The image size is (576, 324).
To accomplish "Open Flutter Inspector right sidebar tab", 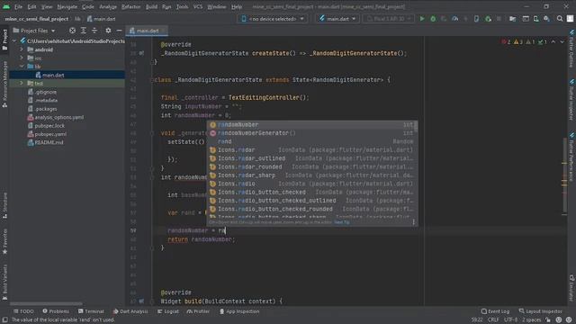I will click(x=571, y=99).
